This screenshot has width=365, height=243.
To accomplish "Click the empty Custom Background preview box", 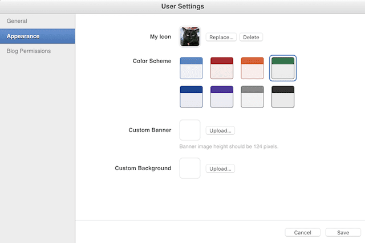I will point(190,168).
